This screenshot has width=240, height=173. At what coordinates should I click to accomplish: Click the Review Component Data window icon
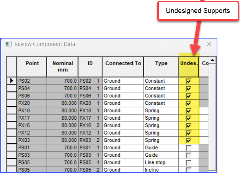[x=8, y=44]
